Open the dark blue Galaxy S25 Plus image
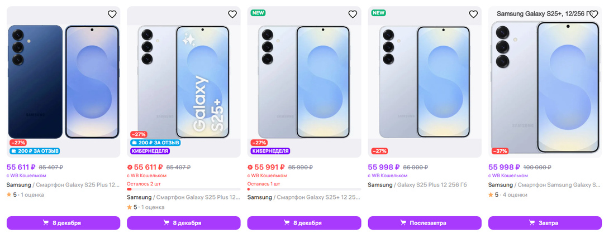The image size is (609, 234). [x=63, y=81]
